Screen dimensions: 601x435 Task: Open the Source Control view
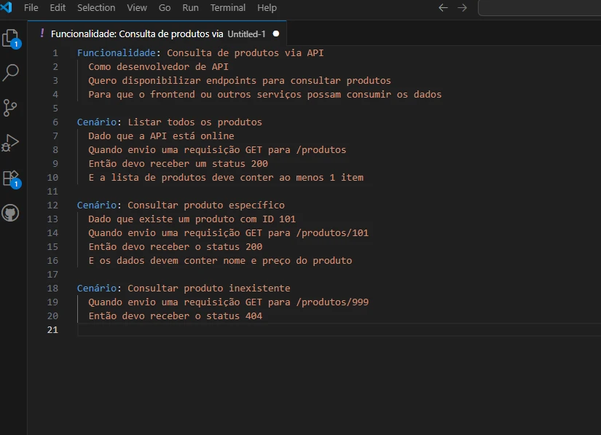[11, 108]
